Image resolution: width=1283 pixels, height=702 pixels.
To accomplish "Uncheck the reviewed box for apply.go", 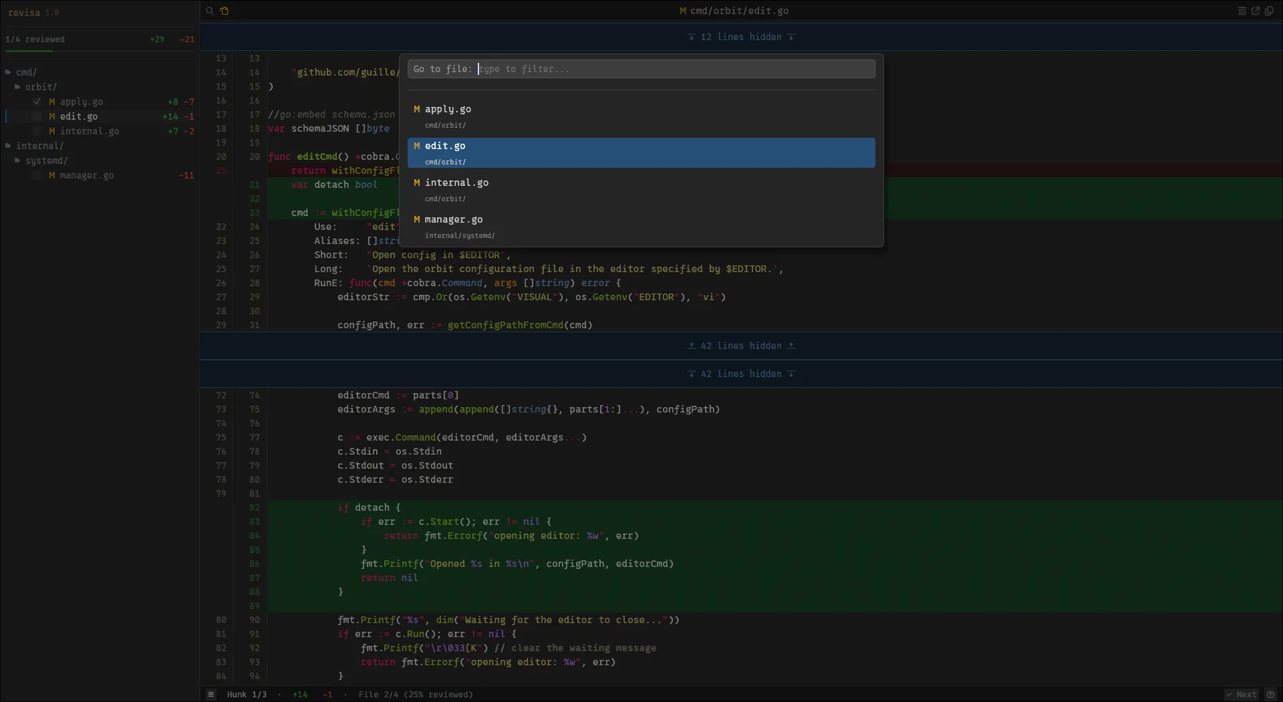I will [x=37, y=102].
